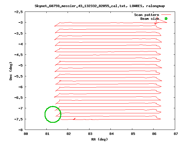
Task: Click the y-axis tick label -7.5
Action: 18,119
